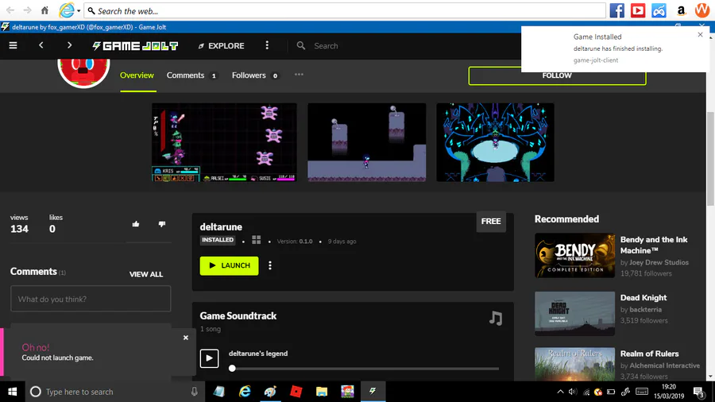Open Realm of Rulers recommendation
This screenshot has height=402, width=715.
[x=649, y=354]
